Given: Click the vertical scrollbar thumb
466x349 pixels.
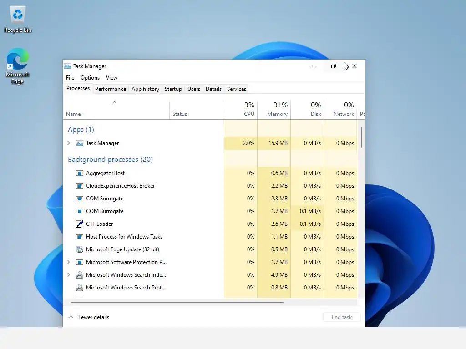Looking at the screenshot, I should click(361, 137).
